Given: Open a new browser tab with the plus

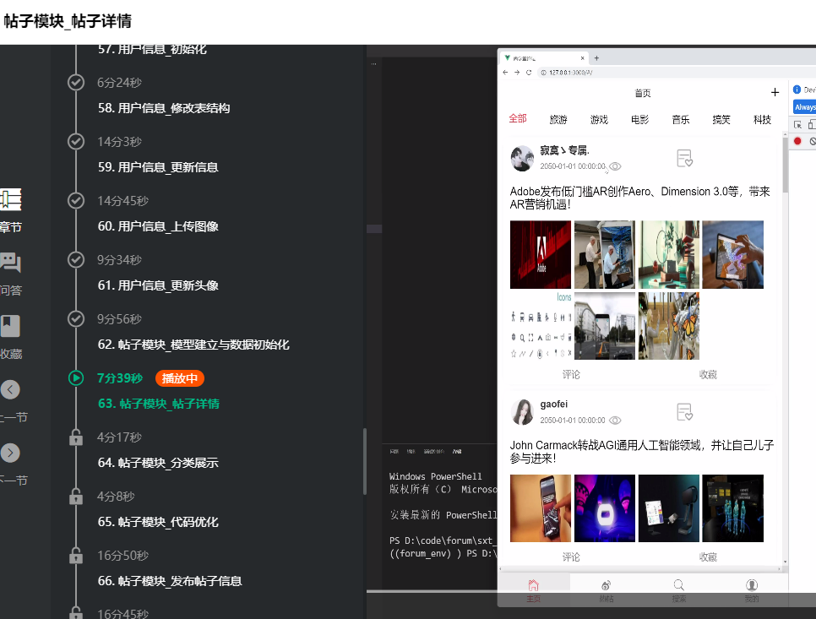Looking at the screenshot, I should click(597, 57).
